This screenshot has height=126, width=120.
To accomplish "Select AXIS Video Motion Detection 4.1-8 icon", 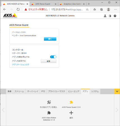I will (x=49, y=113).
